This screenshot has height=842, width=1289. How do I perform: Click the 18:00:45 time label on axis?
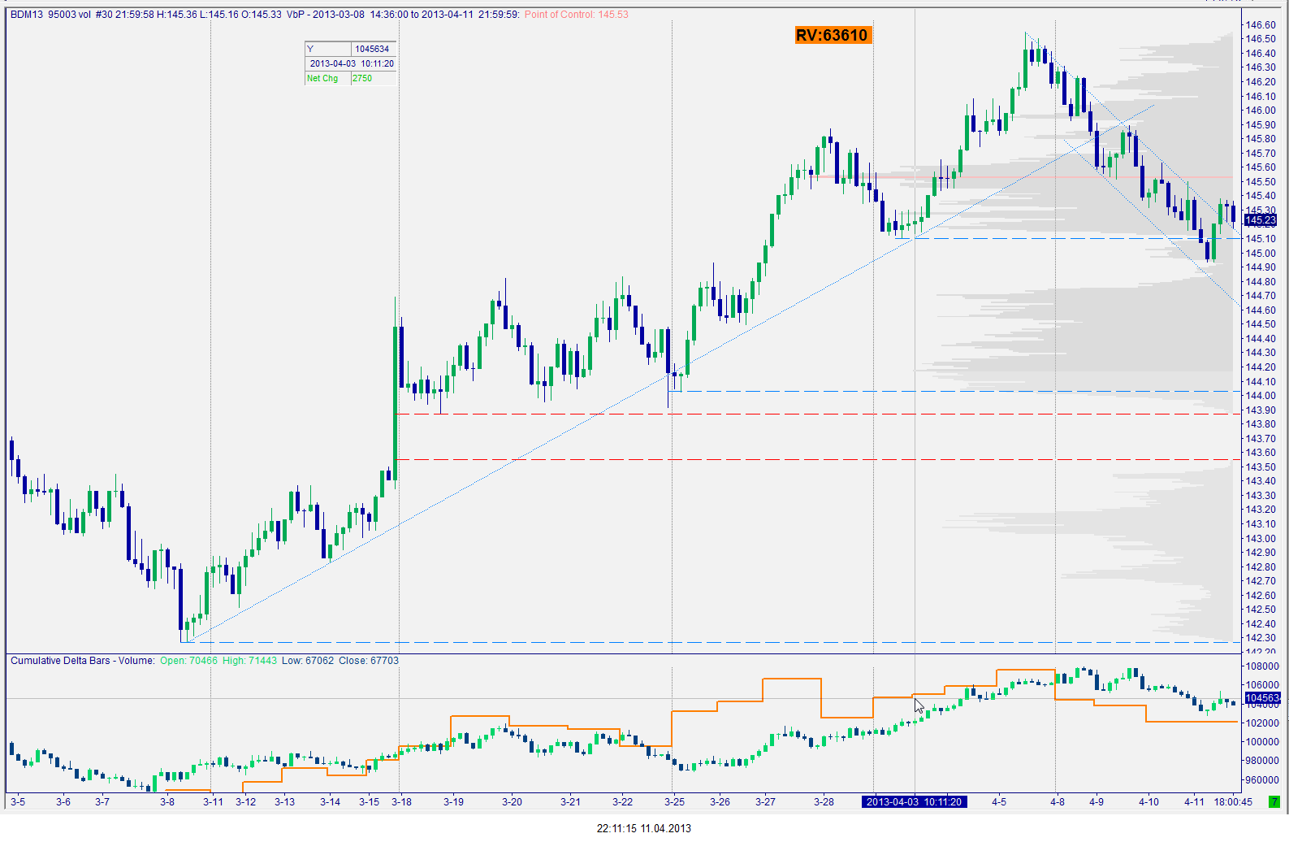[x=1233, y=802]
